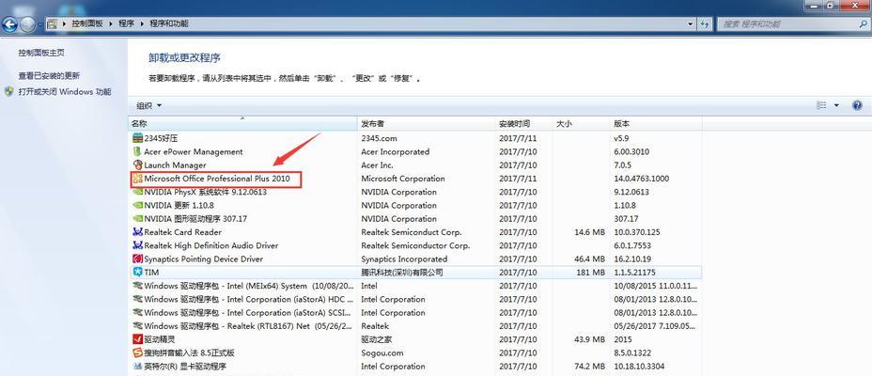Screen dimensions: 872x376
Task: Open the address bar history dropdown arrow
Action: (690, 23)
